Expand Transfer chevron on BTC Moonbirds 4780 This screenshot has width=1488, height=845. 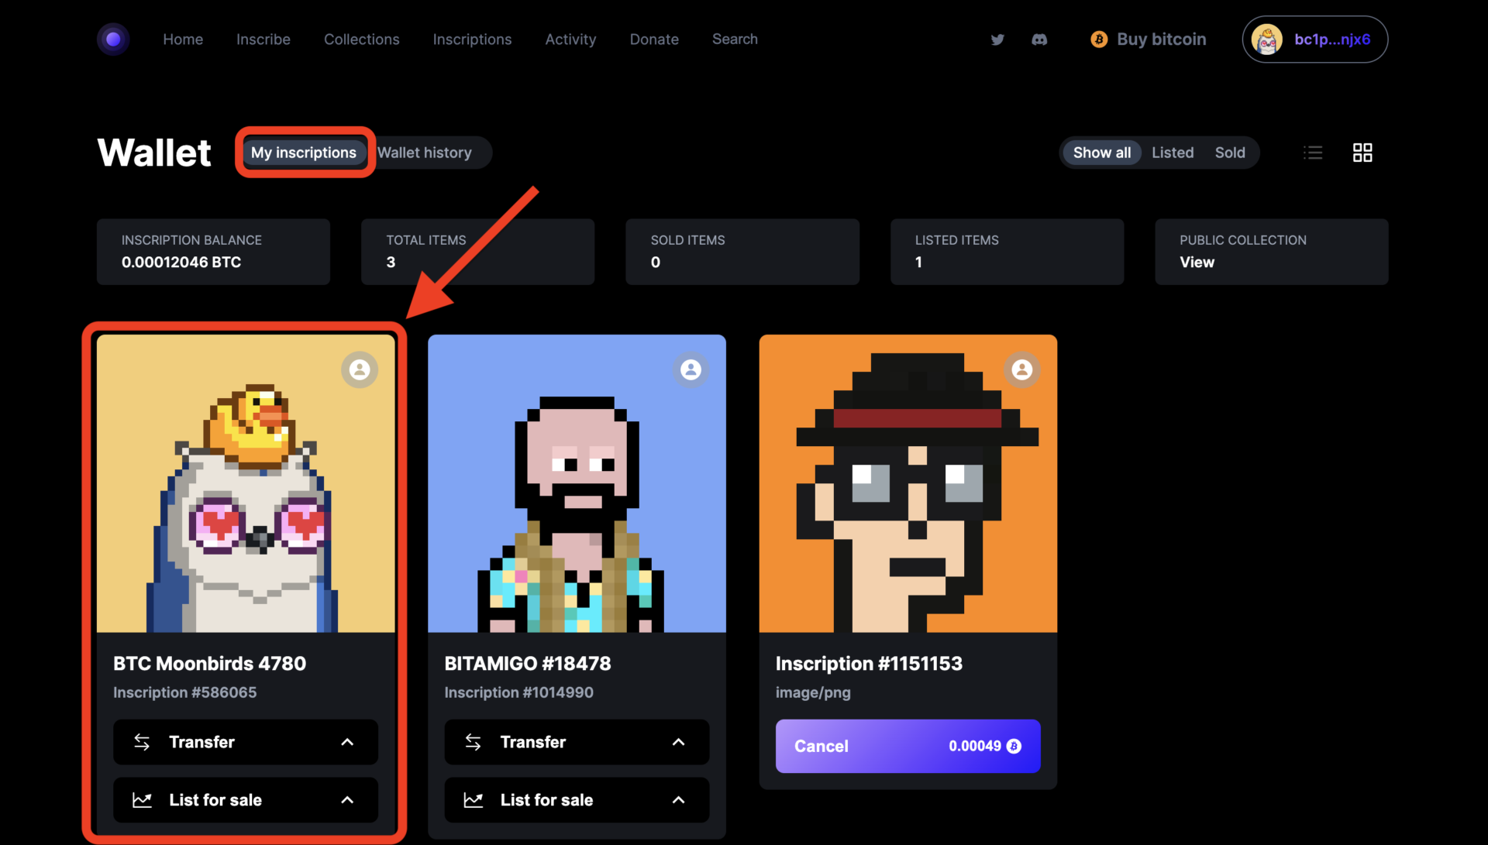(x=347, y=742)
